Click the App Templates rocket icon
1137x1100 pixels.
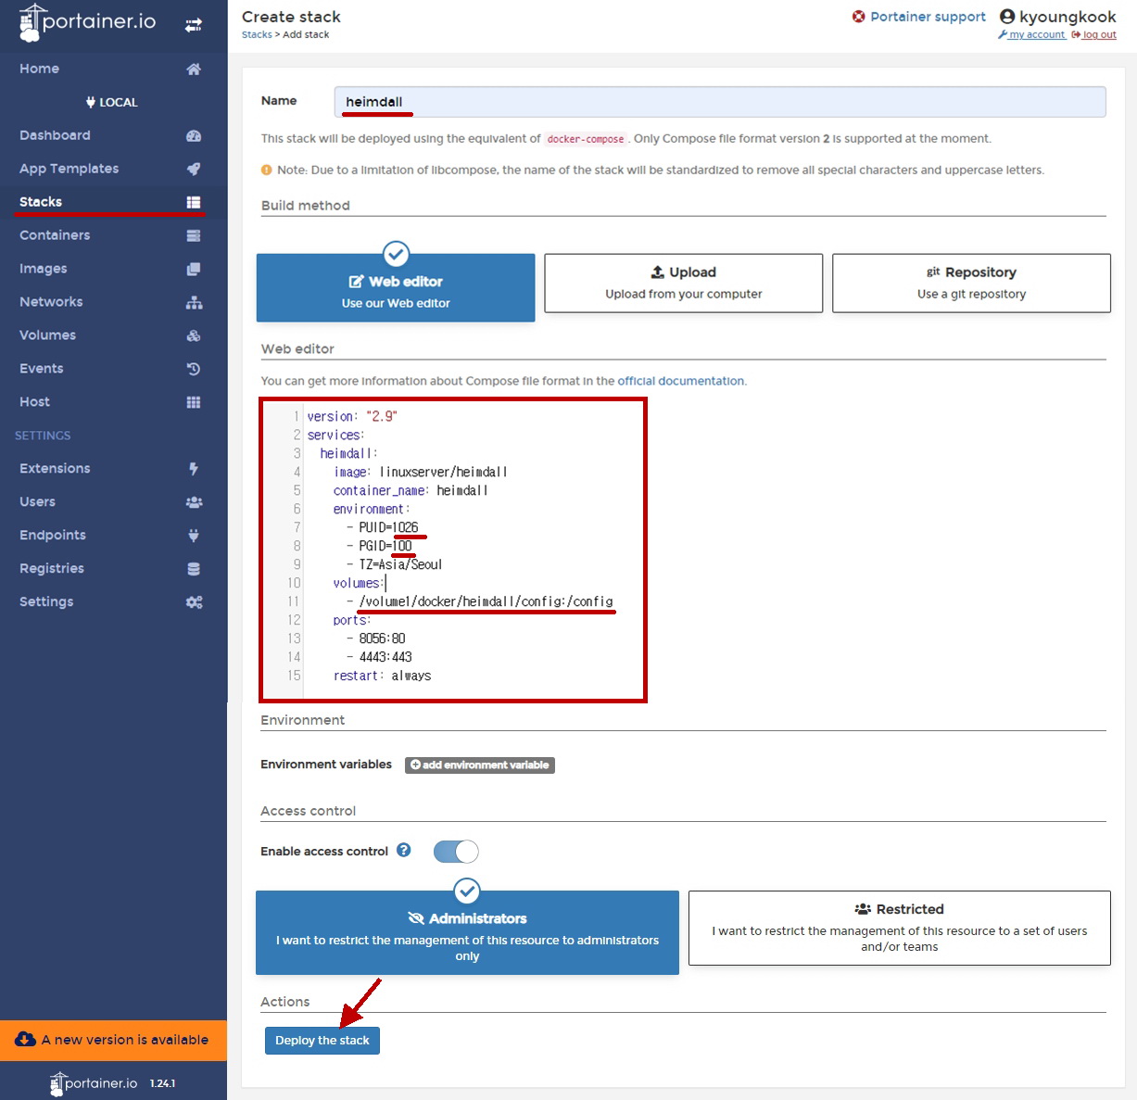click(x=194, y=169)
